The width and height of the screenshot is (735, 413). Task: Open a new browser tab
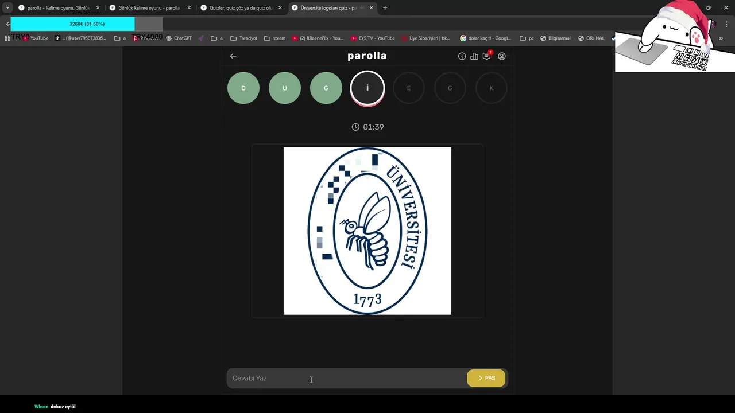pyautogui.click(x=385, y=8)
